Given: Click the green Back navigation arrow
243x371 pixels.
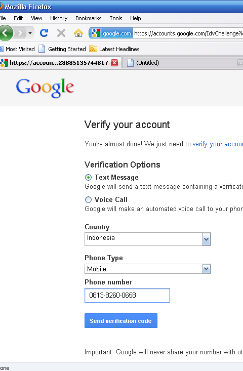Looking at the screenshot, I should point(6,33).
